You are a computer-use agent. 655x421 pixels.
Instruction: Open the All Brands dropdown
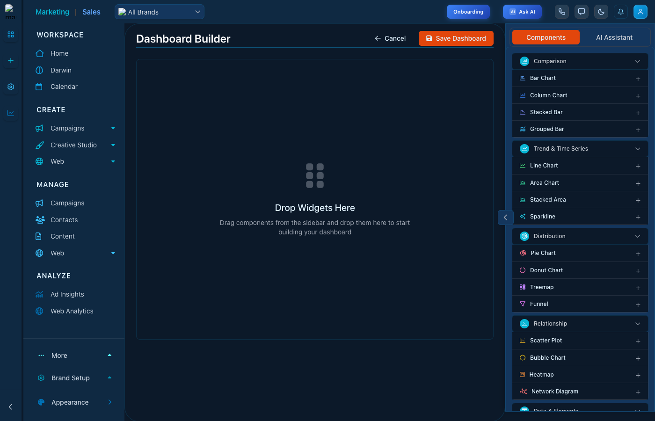coord(160,12)
